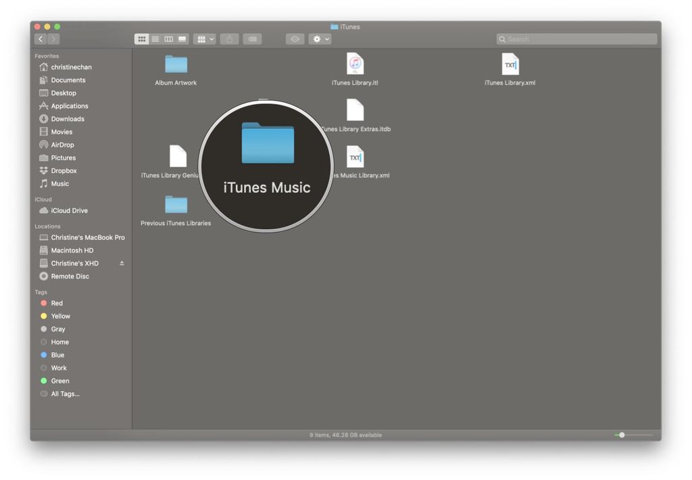Switch to list view in the toolbar

[x=155, y=39]
